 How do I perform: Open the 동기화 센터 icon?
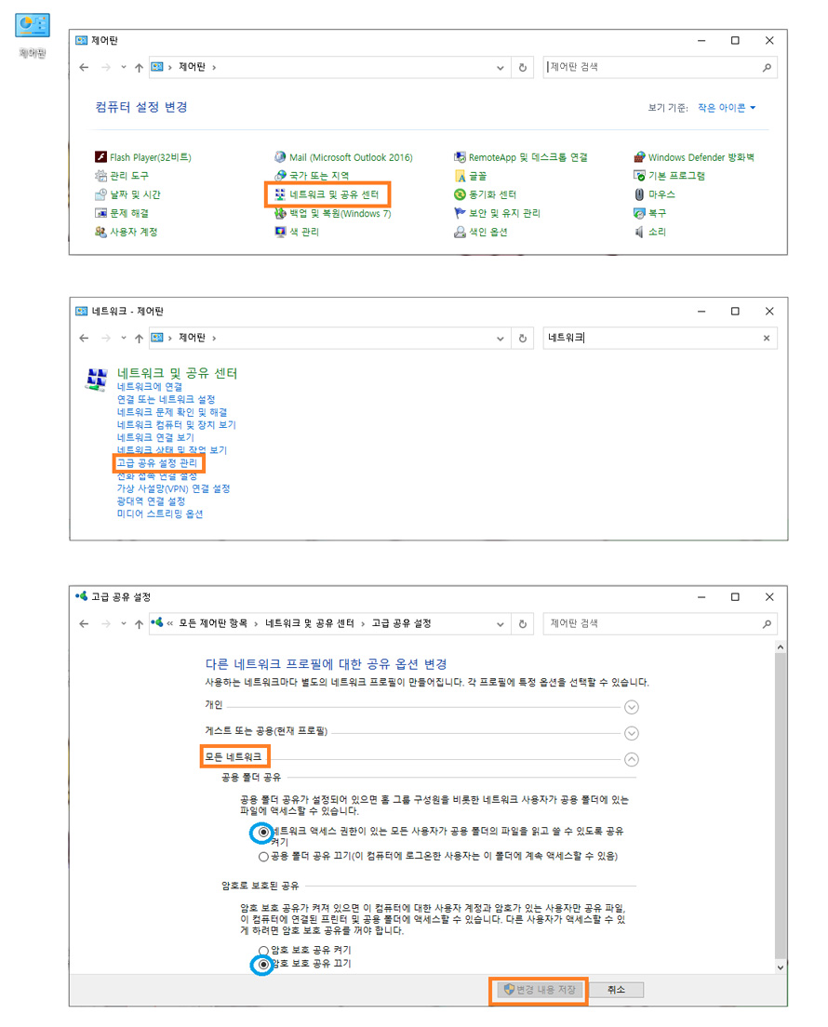point(460,194)
